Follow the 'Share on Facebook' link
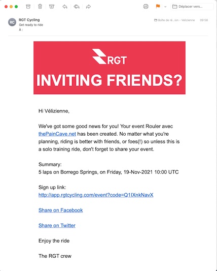Viewport: 217px width, 271px height. tap(60, 210)
